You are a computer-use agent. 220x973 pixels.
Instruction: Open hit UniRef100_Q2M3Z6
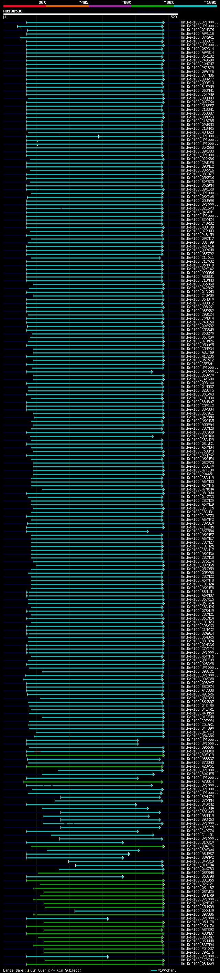pyautogui.click(x=197, y=30)
